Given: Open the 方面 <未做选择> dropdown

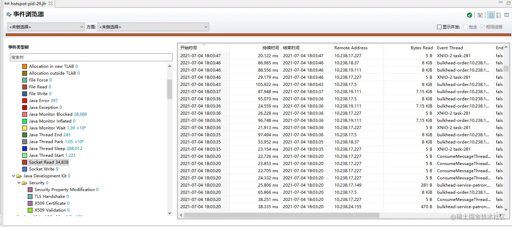Looking at the screenshot, I should tap(153, 27).
